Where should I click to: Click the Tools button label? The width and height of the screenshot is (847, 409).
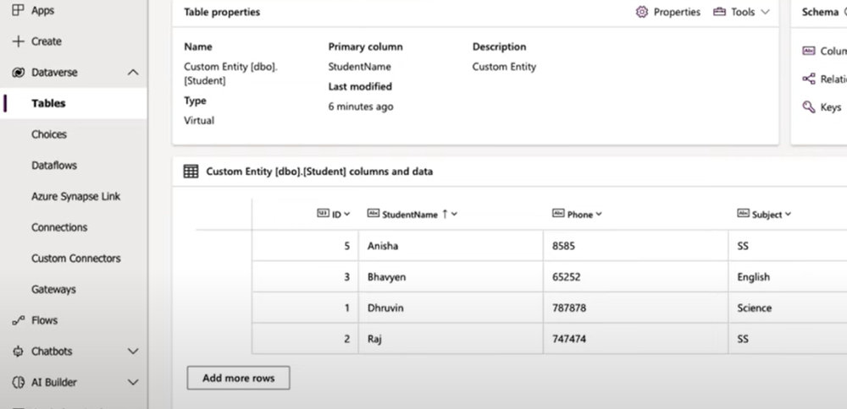743,12
